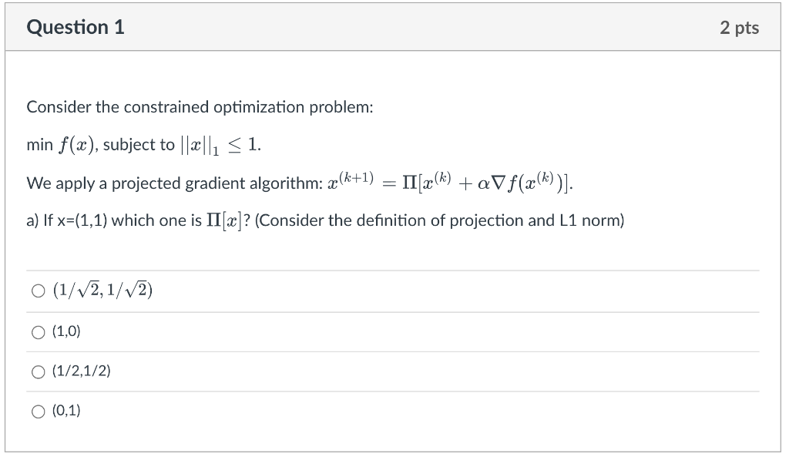
Task: Click the x^(k+1) term in the update formula
Action: pyautogui.click(x=351, y=180)
